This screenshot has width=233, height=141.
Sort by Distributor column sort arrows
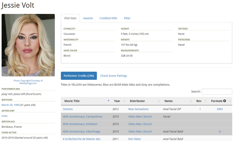(x=159, y=101)
